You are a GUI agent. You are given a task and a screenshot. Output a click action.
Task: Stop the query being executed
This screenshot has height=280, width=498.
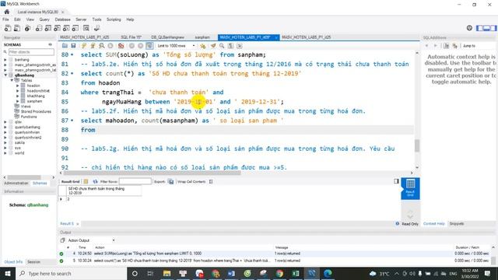click(x=110, y=46)
